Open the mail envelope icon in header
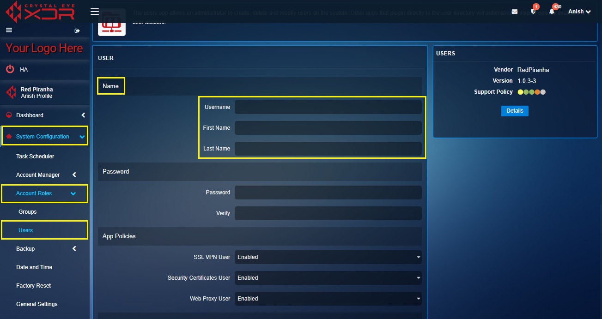Screen dimensions: 602x319 pos(515,12)
